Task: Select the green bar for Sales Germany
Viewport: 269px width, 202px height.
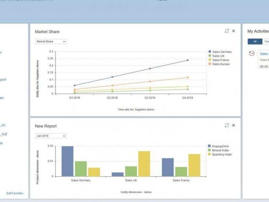Action: click(81, 169)
